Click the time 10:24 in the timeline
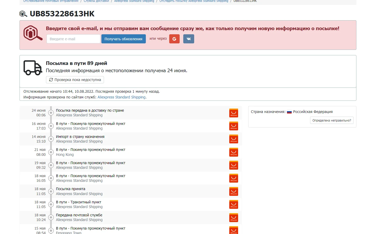This screenshot has width=392, height=234. click(x=41, y=220)
